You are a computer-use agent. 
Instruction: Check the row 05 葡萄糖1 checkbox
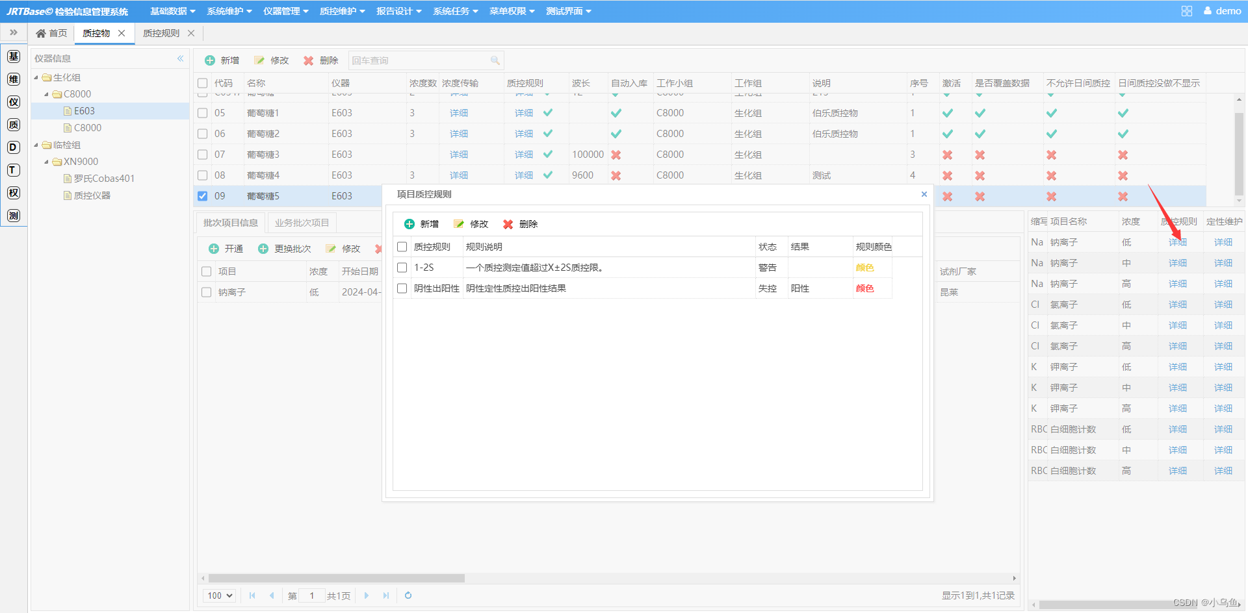click(203, 113)
